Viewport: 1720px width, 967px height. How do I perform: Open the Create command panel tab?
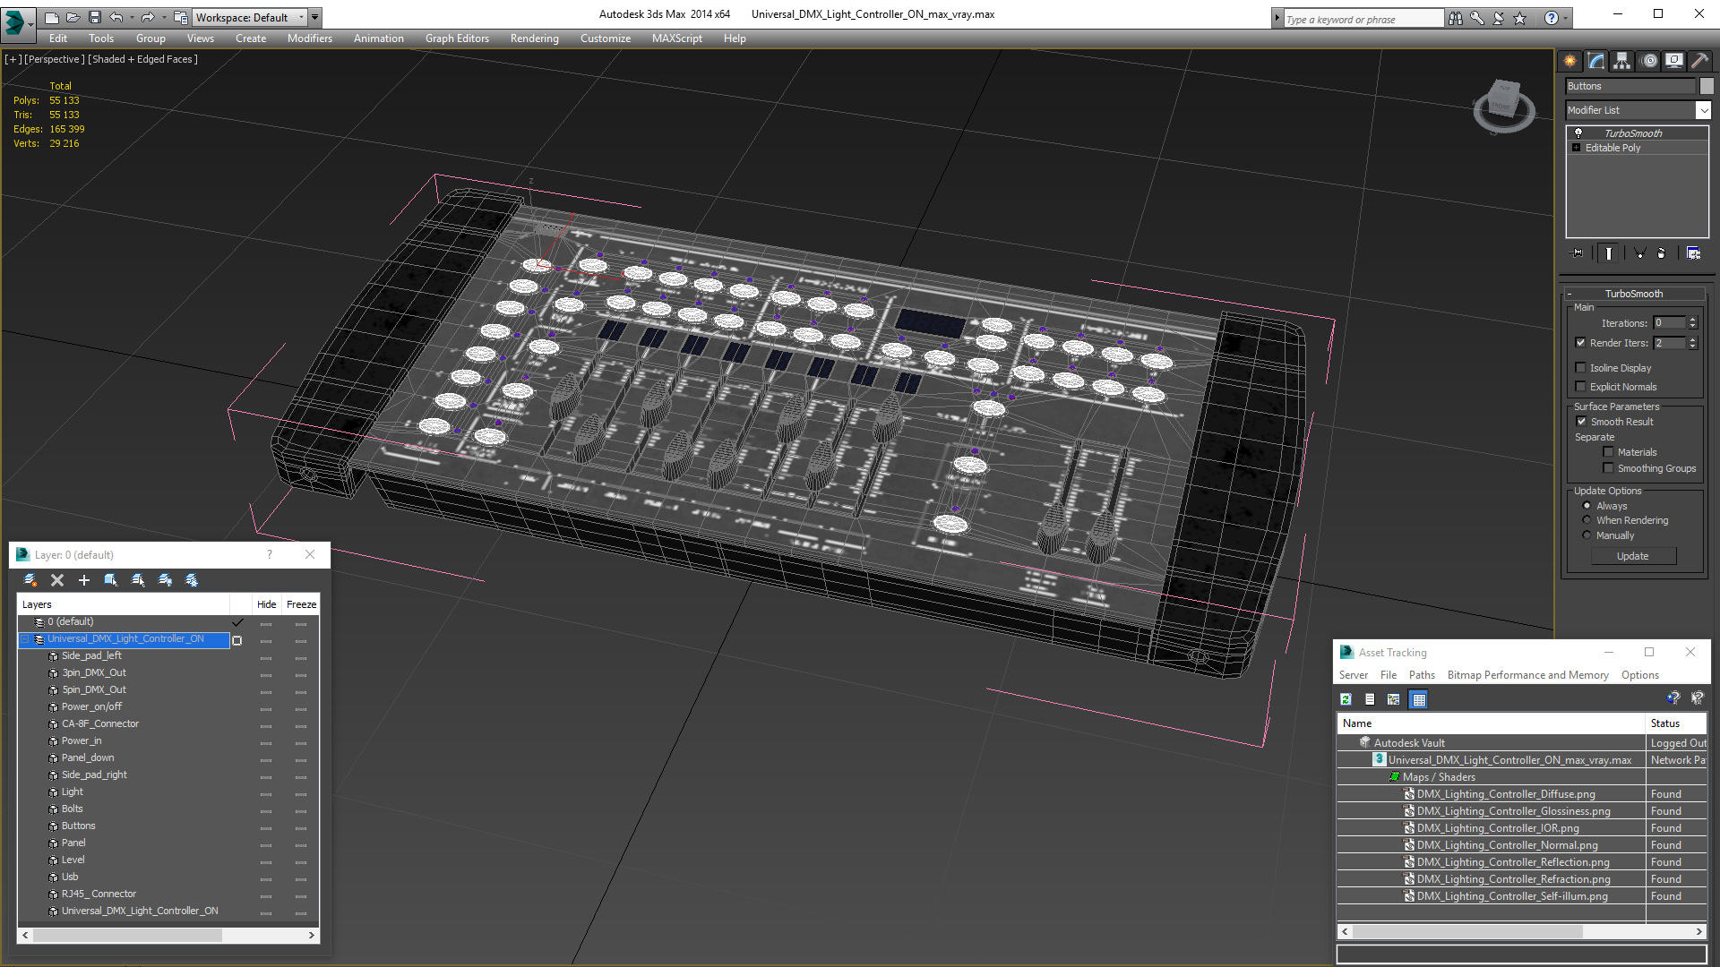click(1570, 61)
